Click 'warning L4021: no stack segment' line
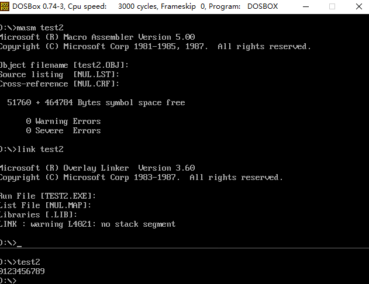Image resolution: width=369 pixels, height=284 pixels. click(x=88, y=224)
